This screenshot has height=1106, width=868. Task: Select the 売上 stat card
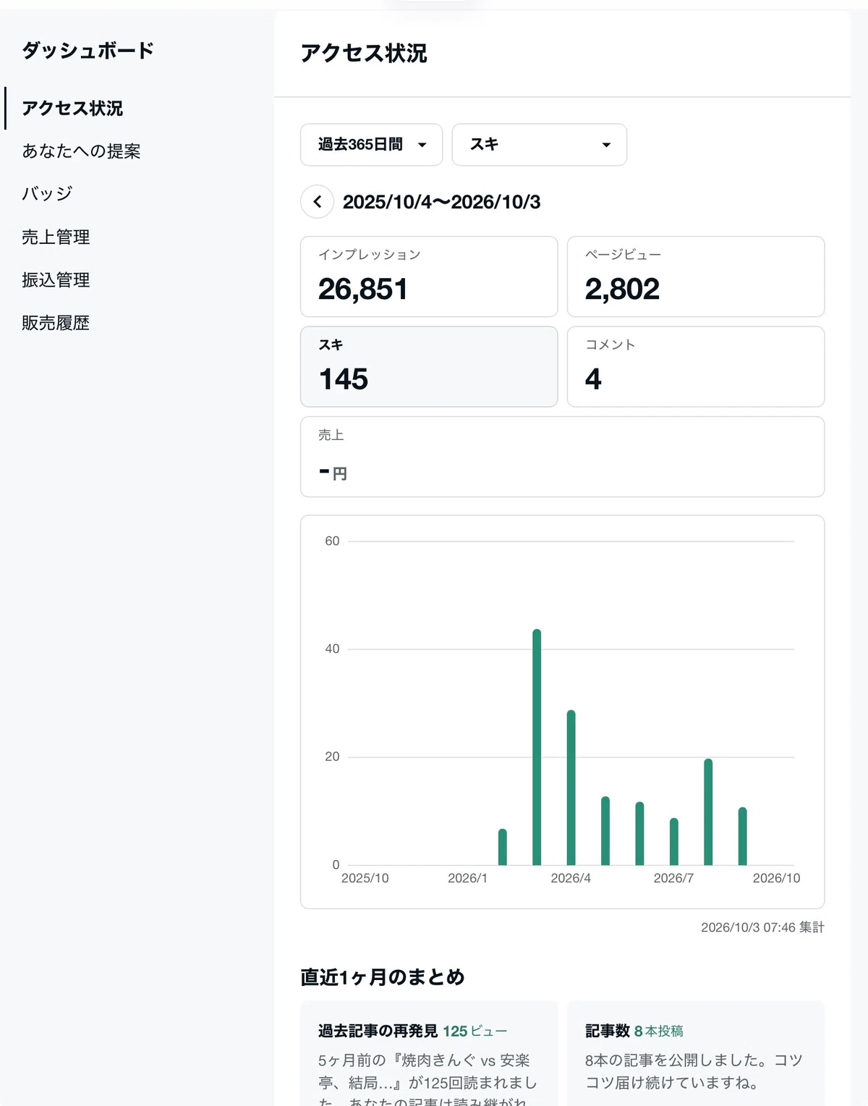click(x=562, y=457)
